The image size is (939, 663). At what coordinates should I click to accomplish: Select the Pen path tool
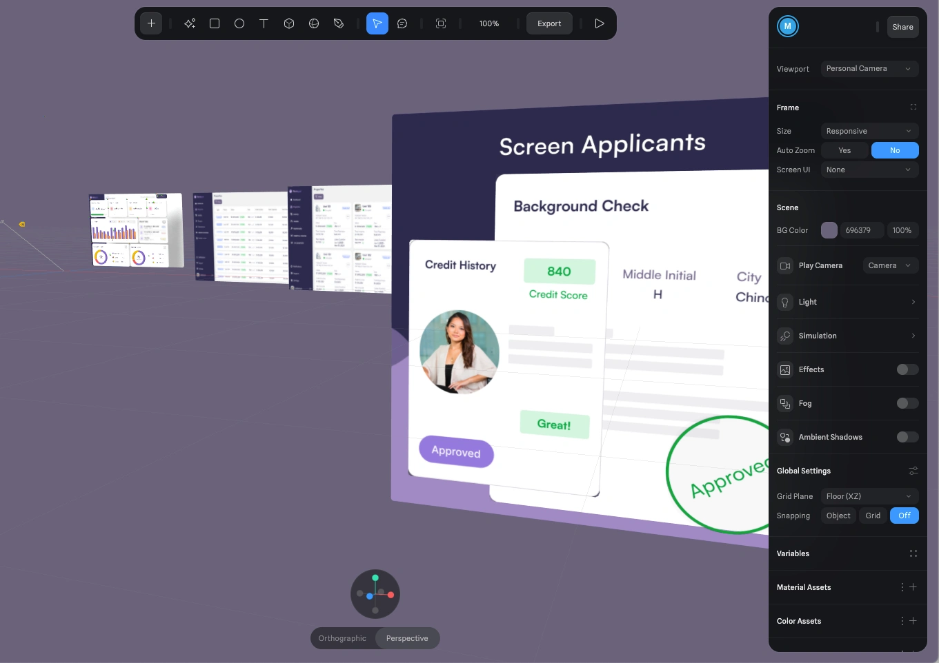[339, 23]
